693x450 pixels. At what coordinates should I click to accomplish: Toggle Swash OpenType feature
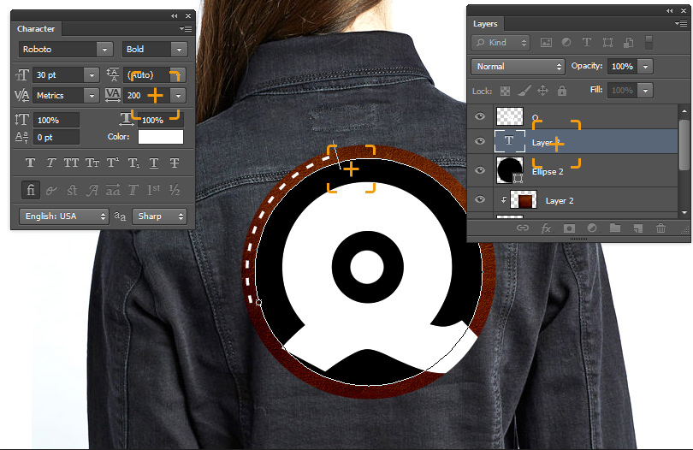92,190
